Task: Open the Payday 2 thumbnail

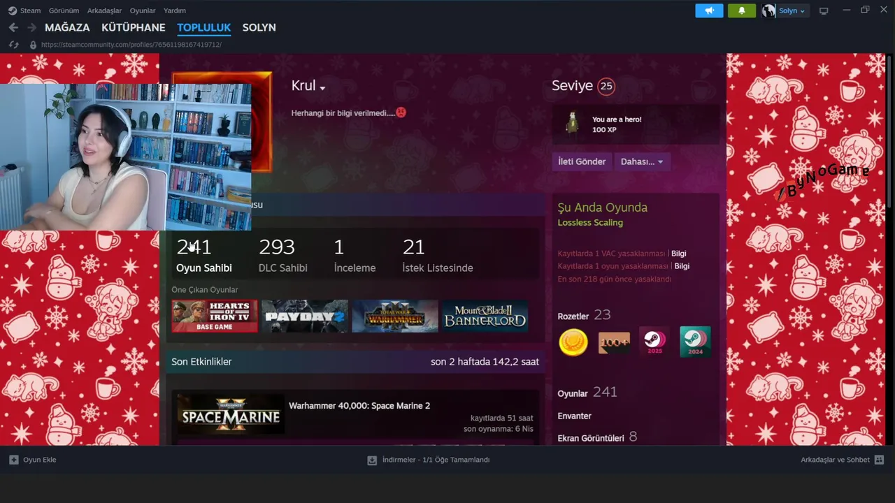Action: [x=305, y=316]
